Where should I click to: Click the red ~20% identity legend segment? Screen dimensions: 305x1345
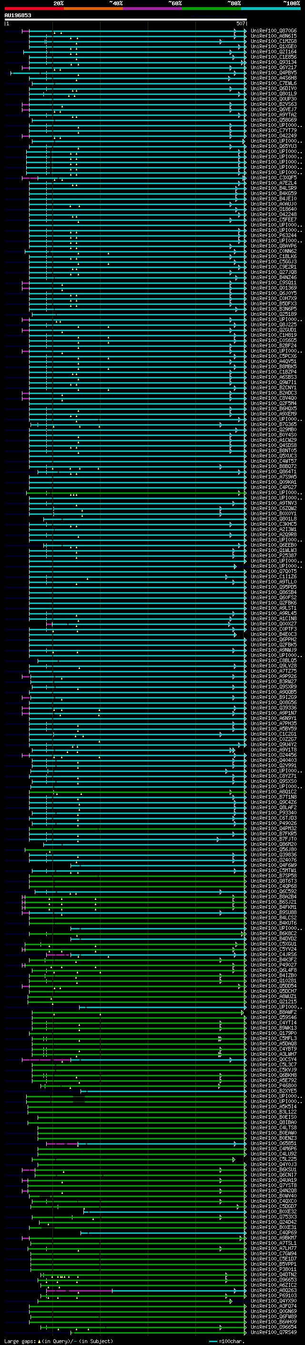[x=34, y=9]
